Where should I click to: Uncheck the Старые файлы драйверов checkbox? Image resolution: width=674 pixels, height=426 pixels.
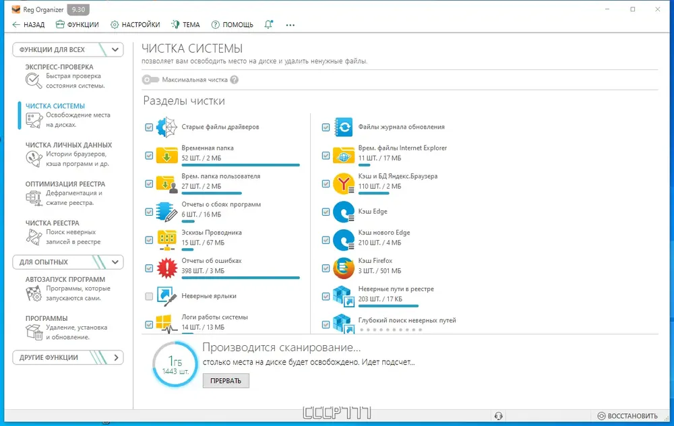click(x=149, y=127)
